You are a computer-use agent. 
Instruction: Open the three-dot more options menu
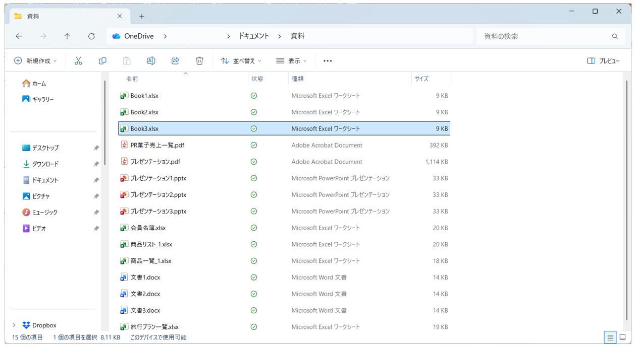[328, 61]
